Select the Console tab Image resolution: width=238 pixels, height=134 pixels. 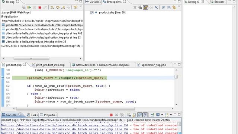(x=11, y=115)
